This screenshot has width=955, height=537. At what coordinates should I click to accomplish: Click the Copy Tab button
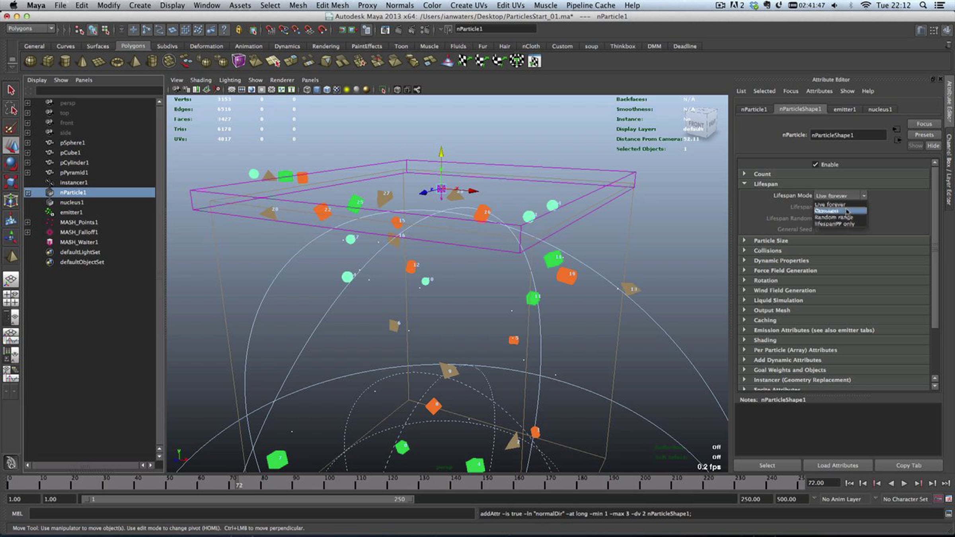[908, 465]
